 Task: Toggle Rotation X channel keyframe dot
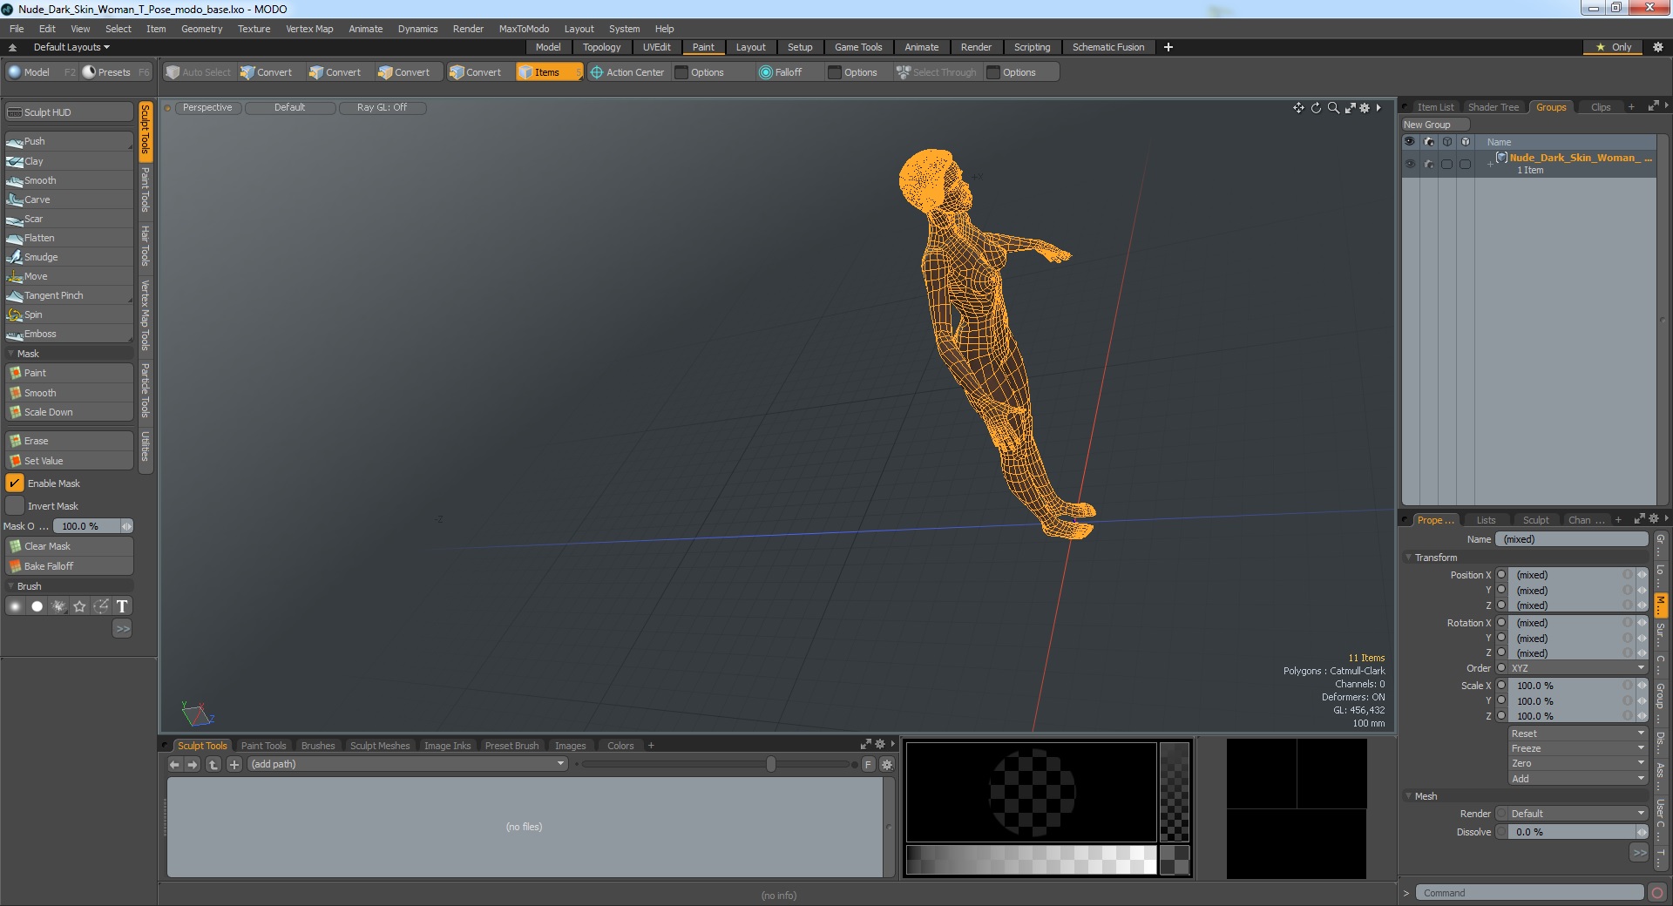pyautogui.click(x=1501, y=622)
